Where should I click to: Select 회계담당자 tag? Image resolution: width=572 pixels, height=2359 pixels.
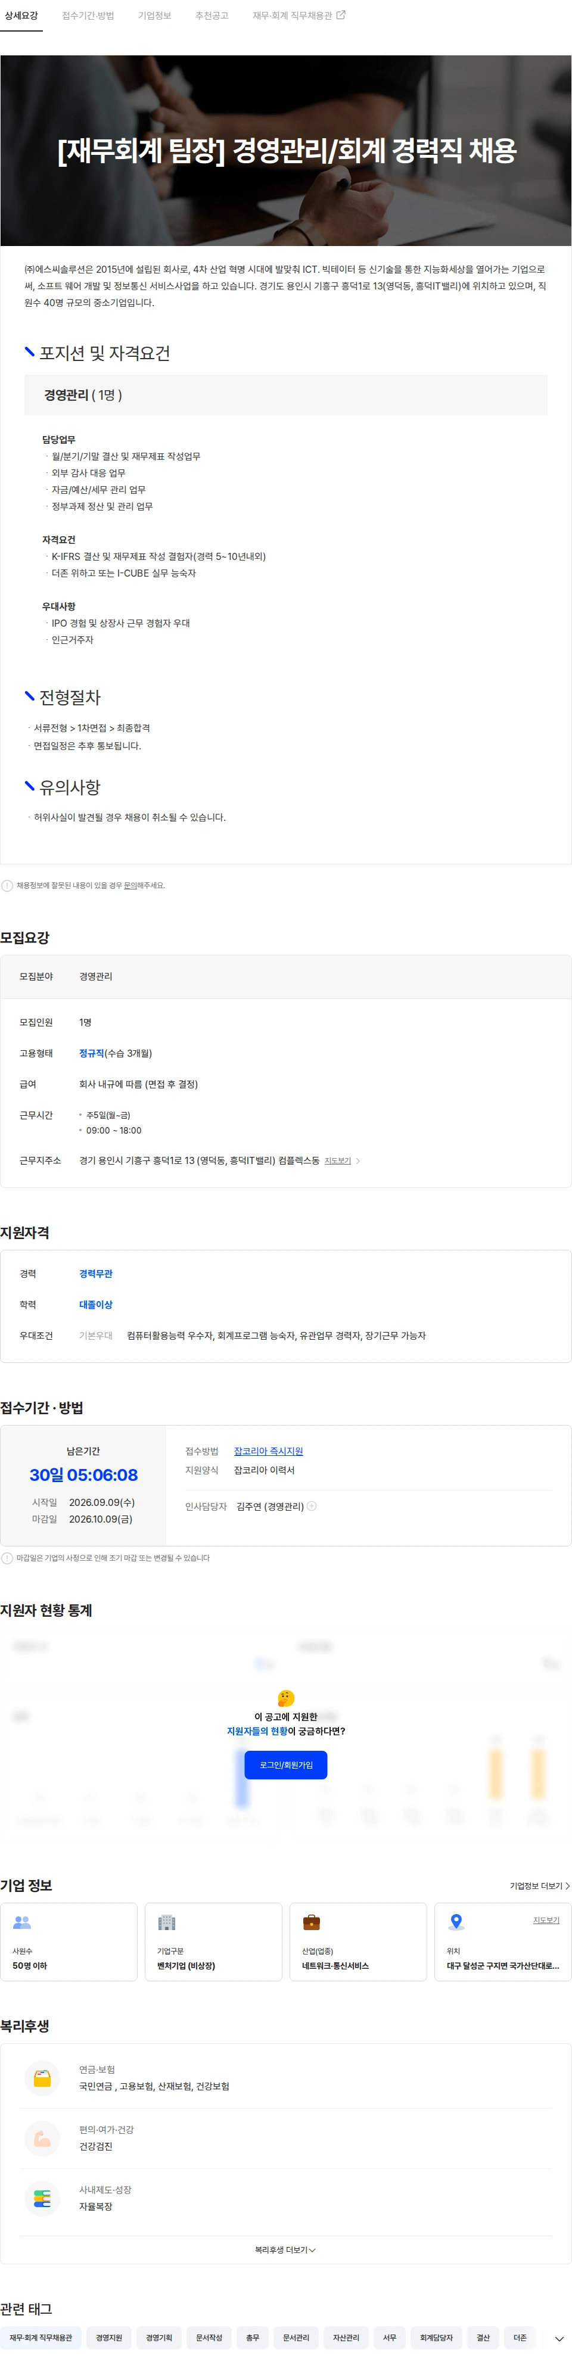pos(436,2338)
